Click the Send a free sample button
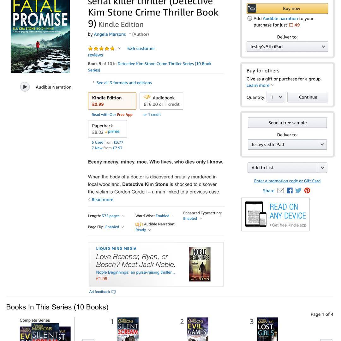This screenshot has width=341, height=341. 287,123
